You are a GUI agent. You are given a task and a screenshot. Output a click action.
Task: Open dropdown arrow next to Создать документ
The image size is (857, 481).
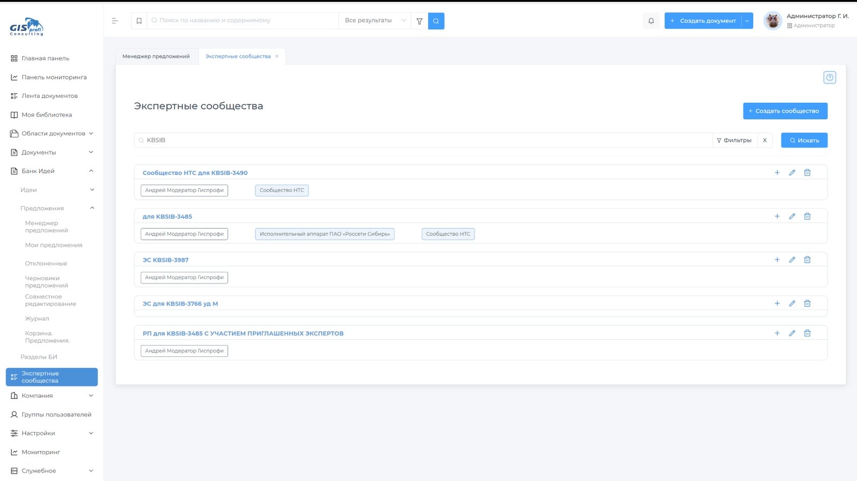click(747, 21)
